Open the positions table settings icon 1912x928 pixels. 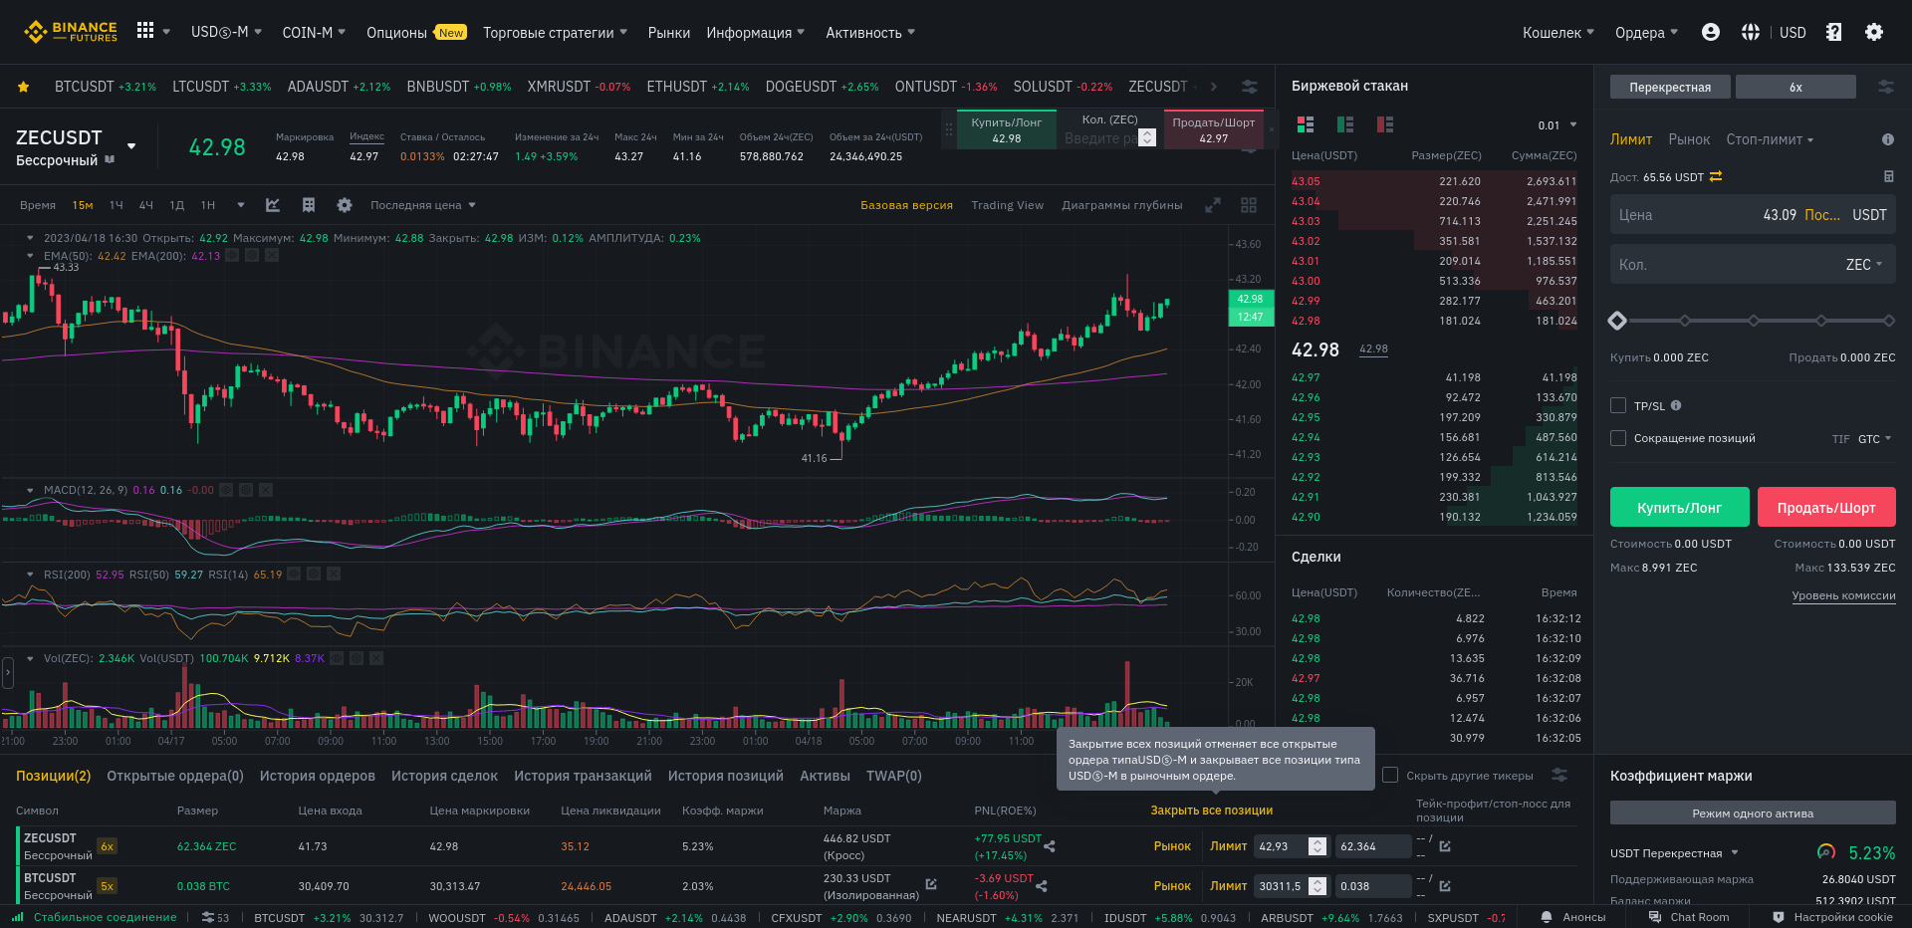1559,775
